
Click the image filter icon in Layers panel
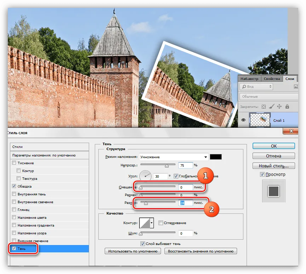pos(296,86)
